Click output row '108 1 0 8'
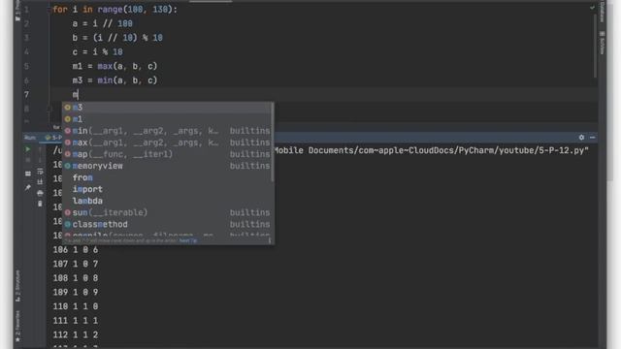This screenshot has height=349, width=621. (76, 278)
